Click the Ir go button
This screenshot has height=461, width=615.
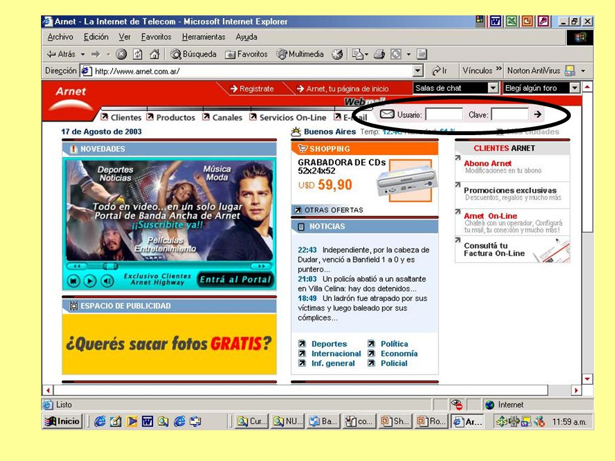tap(439, 71)
